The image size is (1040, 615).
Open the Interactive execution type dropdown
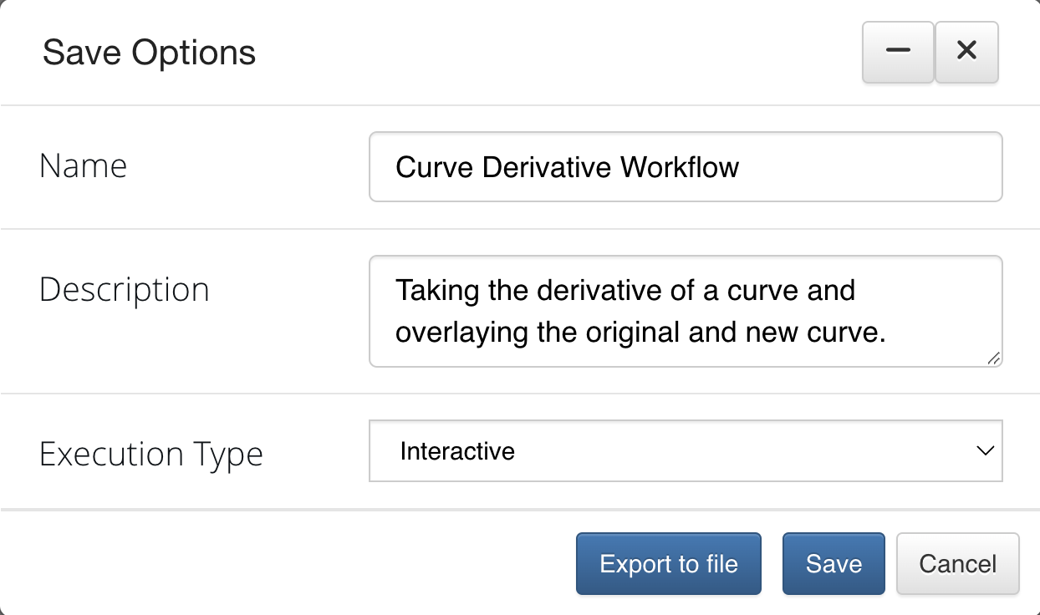[x=686, y=451]
